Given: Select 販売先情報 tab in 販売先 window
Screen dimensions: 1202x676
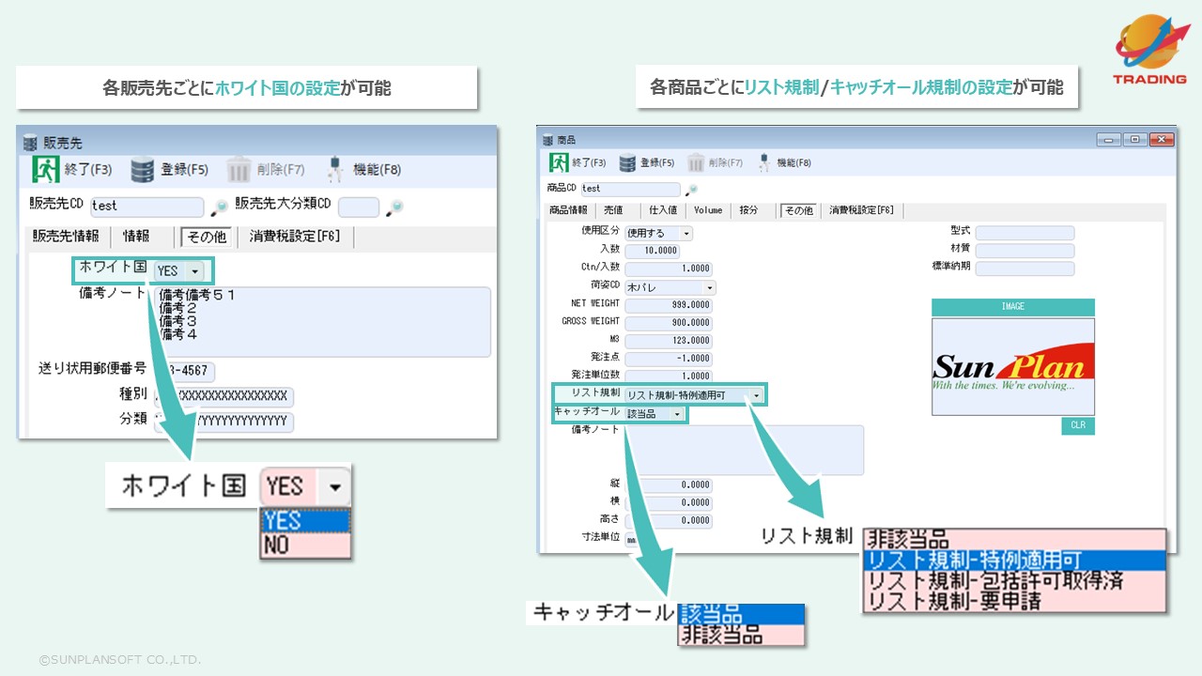Looking at the screenshot, I should (66, 237).
